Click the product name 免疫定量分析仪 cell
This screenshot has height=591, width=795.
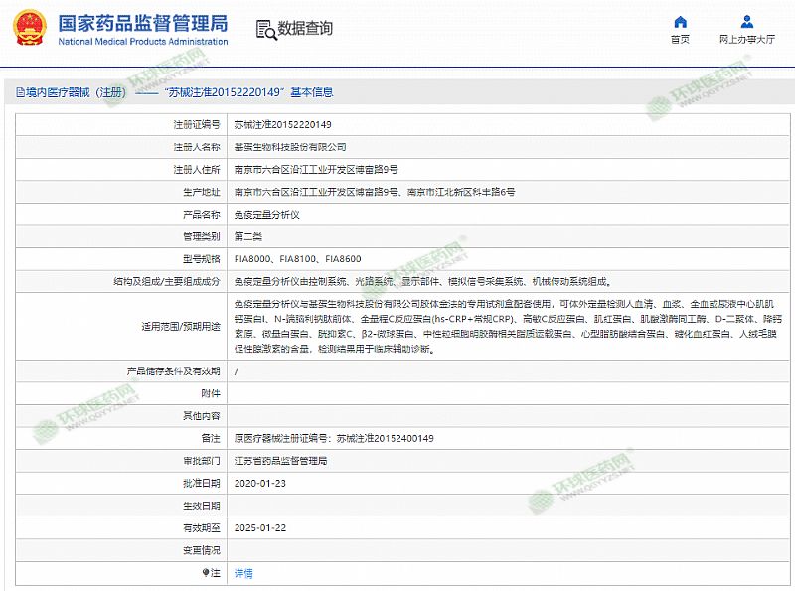(x=263, y=214)
